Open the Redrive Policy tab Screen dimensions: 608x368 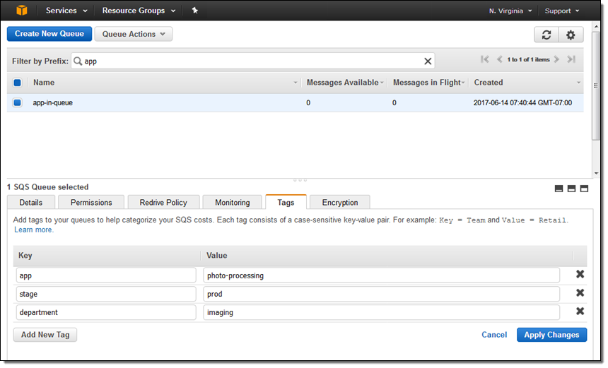tap(163, 203)
